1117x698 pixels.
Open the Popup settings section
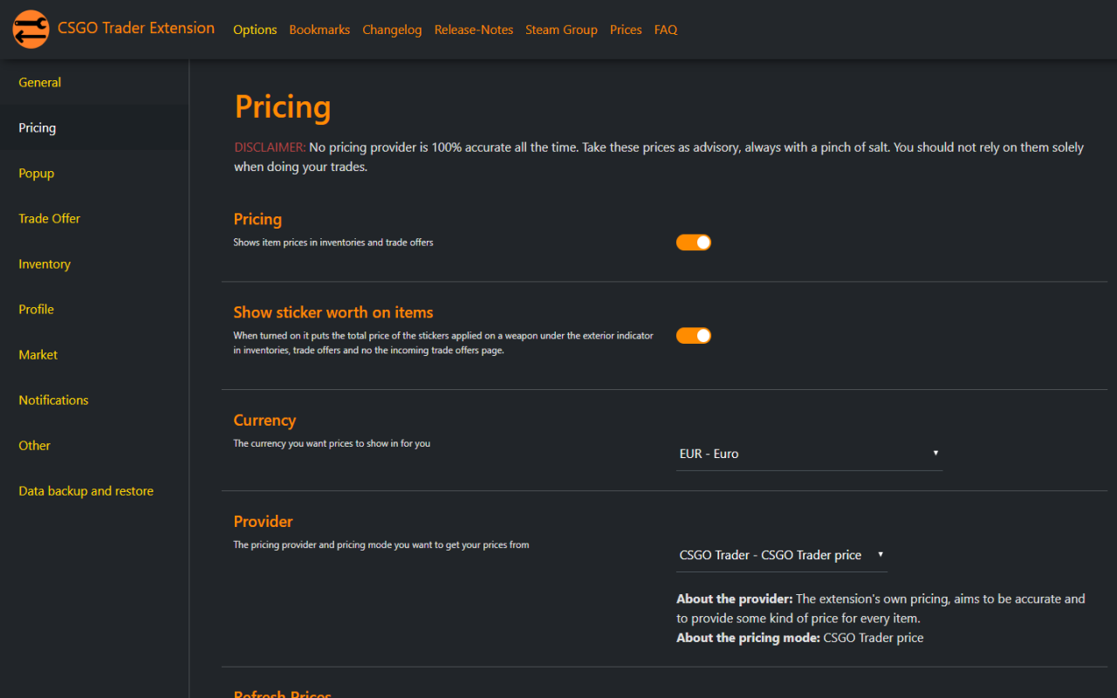click(x=37, y=174)
